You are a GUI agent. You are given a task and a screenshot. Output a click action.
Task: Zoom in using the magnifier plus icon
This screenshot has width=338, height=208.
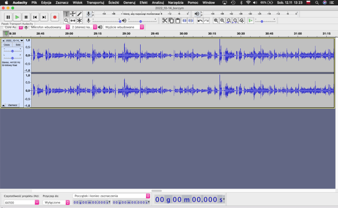point(216,21)
